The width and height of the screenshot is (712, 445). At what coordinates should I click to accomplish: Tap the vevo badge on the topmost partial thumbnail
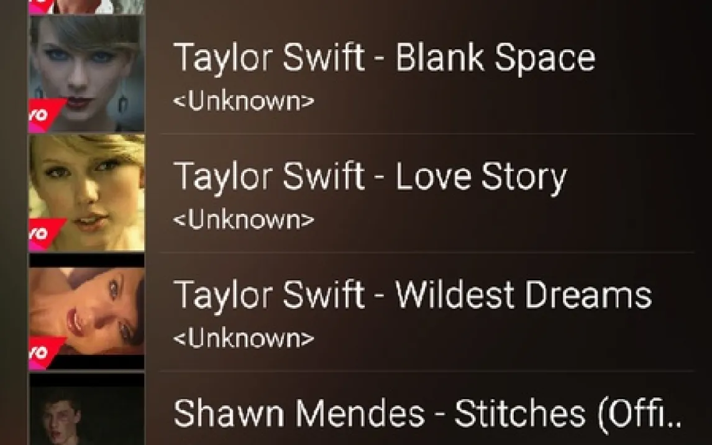[x=40, y=6]
